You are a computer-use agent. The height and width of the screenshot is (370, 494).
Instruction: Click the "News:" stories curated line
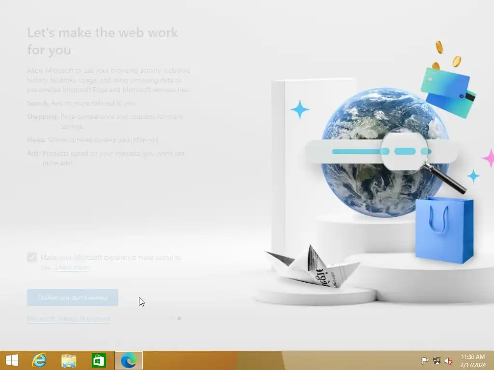[x=93, y=140]
